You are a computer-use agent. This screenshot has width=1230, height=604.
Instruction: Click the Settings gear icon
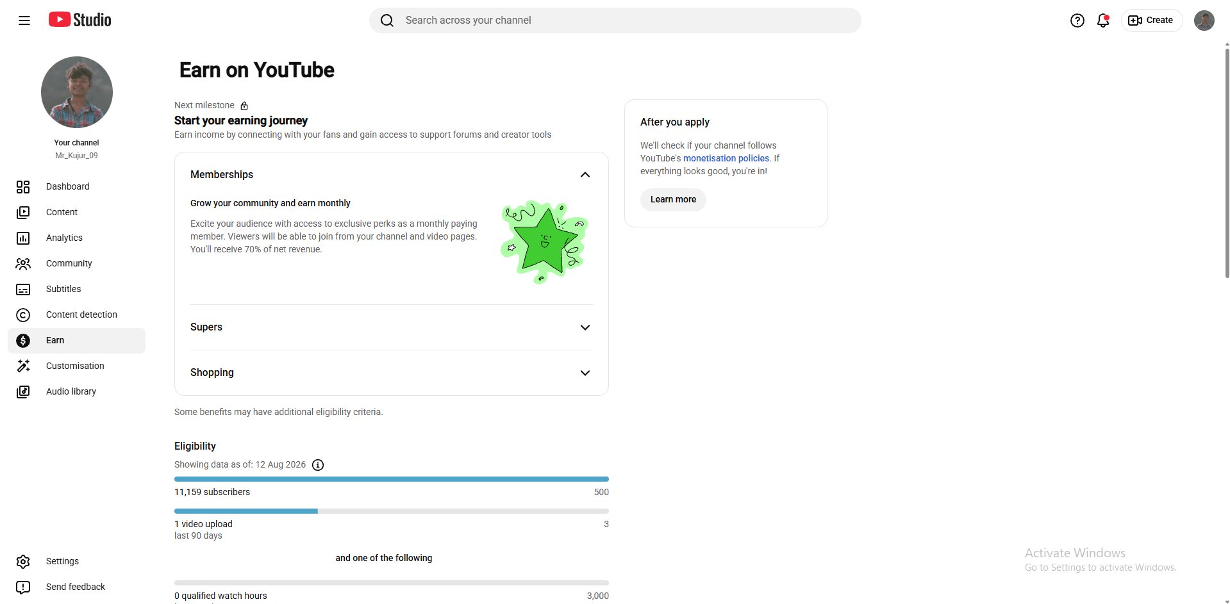pos(23,561)
